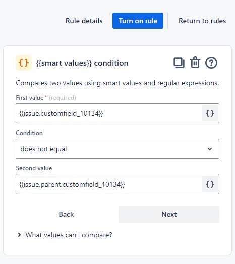Image resolution: width=235 pixels, height=264 pixels.
Task: Delete this condition with the trash icon
Action: point(195,62)
